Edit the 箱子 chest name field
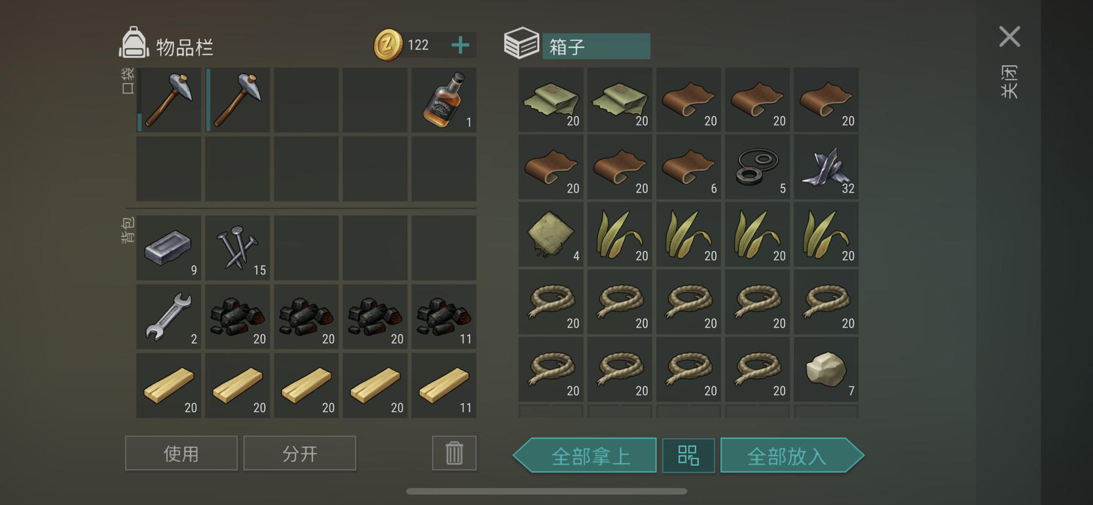Viewport: 1093px width, 505px height. click(596, 46)
